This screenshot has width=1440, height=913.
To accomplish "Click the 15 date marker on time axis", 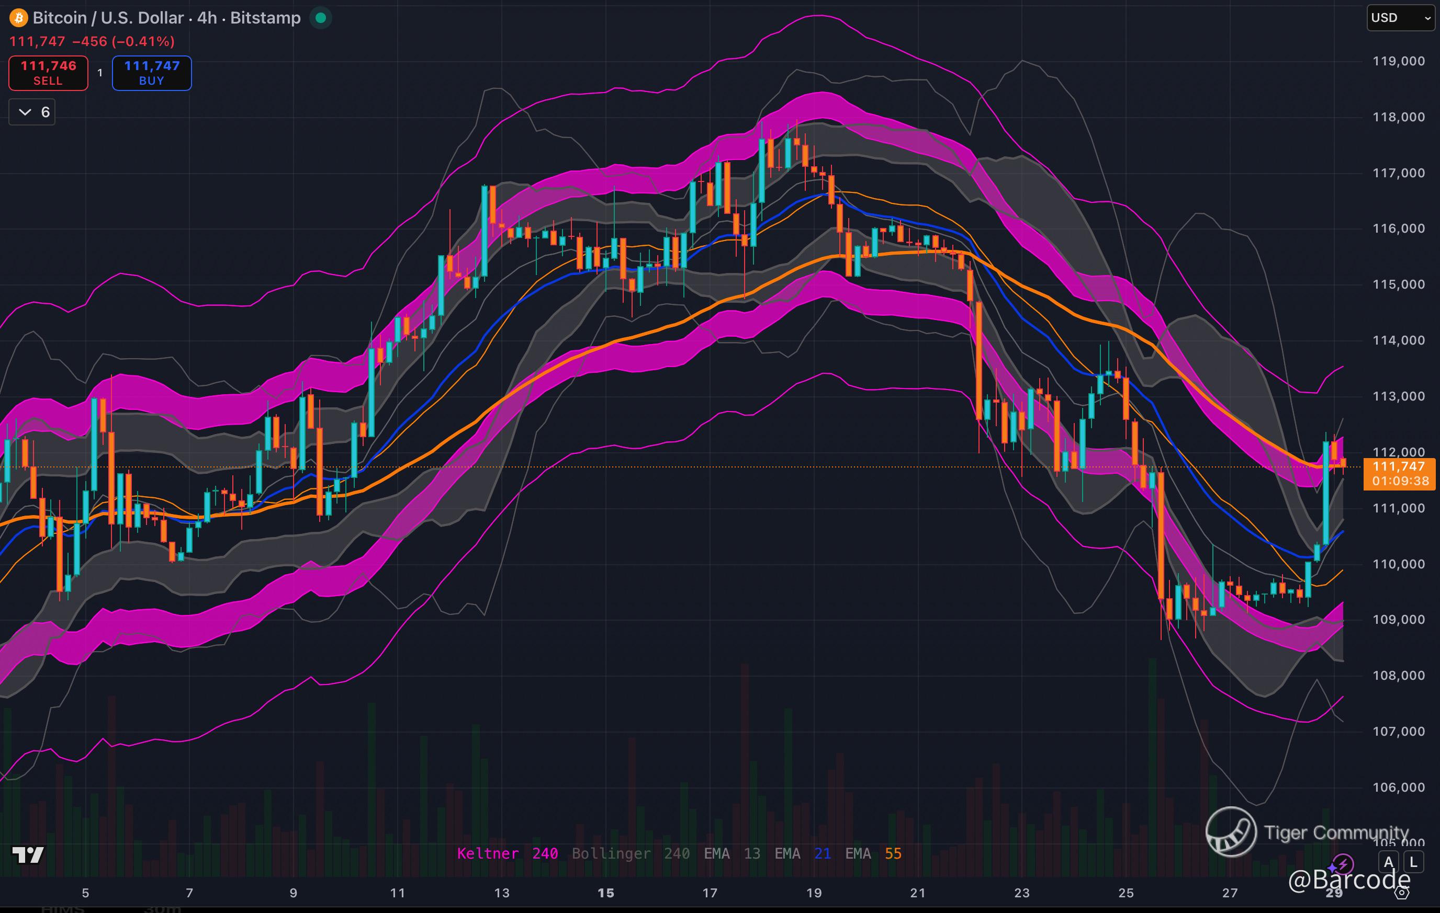I will (x=606, y=893).
